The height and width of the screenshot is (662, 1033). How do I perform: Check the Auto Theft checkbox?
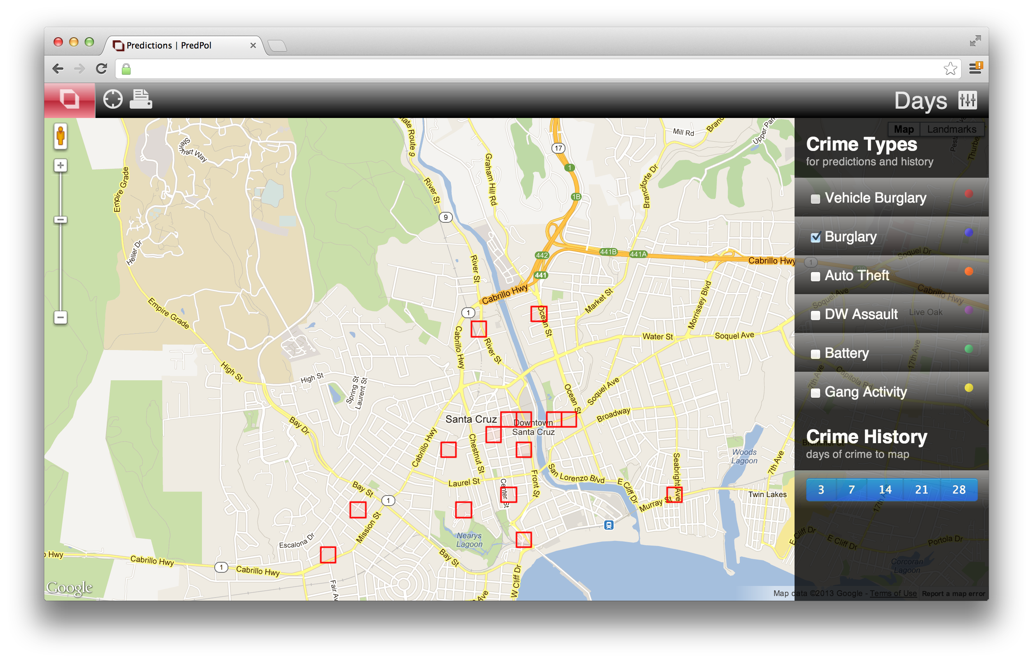(815, 276)
